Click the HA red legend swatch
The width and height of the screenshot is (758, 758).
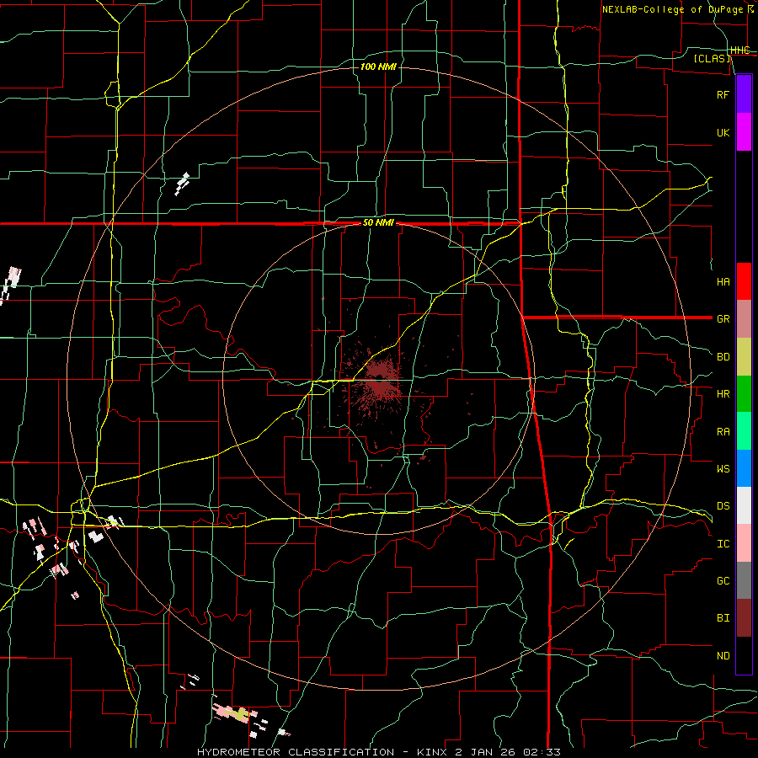pos(744,281)
